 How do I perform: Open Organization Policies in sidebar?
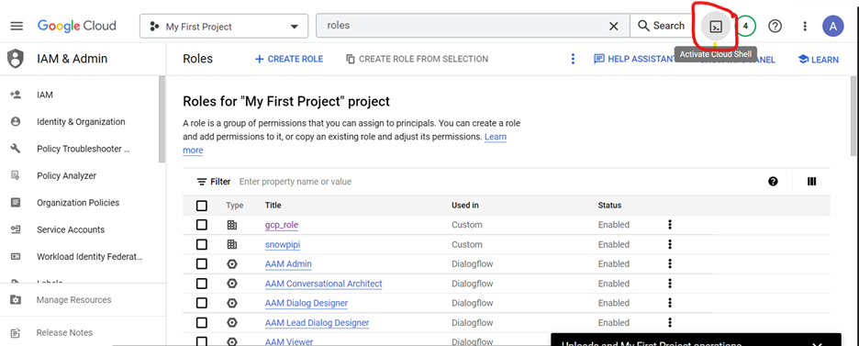tap(78, 203)
